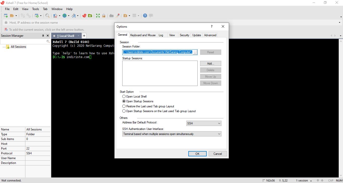Click the Session Manager search magnifier
343x183 pixels.
click(x=48, y=41)
